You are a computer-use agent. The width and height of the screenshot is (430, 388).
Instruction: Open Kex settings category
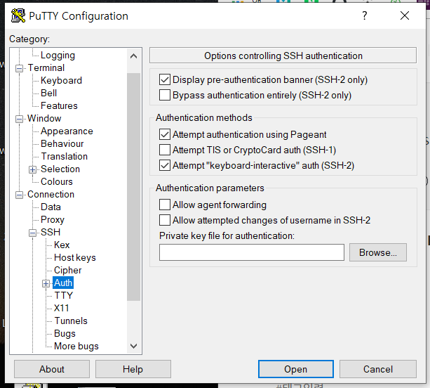[62, 245]
